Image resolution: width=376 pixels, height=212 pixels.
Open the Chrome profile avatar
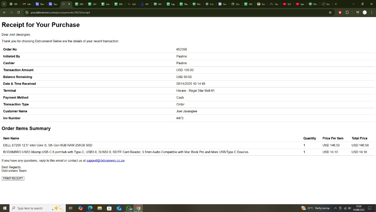click(365, 12)
